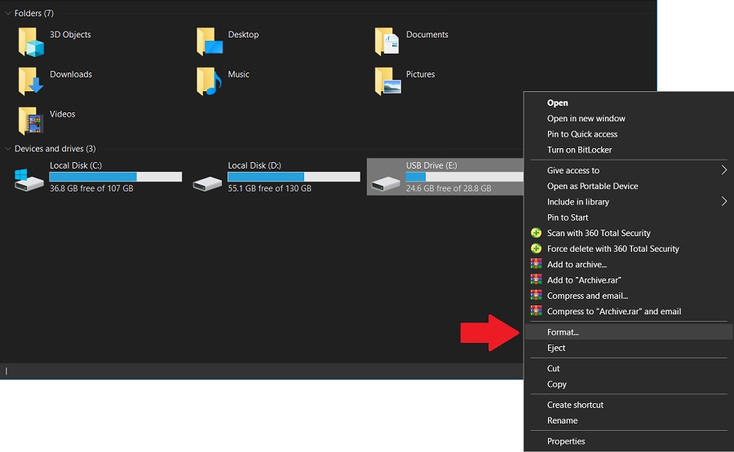
Task: Click Local Disk (D:) usage bar
Action: click(x=294, y=177)
